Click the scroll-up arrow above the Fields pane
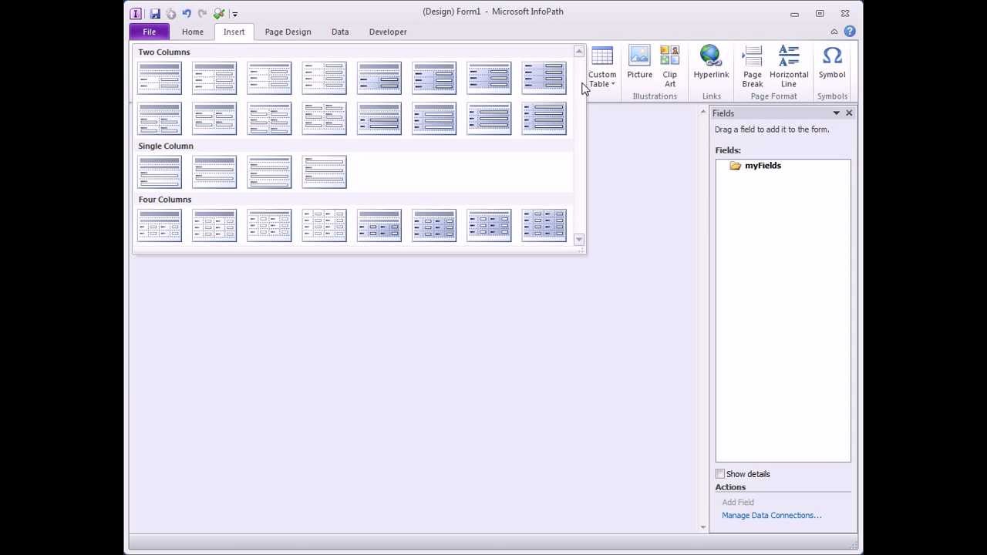The height and width of the screenshot is (555, 987). [703, 113]
